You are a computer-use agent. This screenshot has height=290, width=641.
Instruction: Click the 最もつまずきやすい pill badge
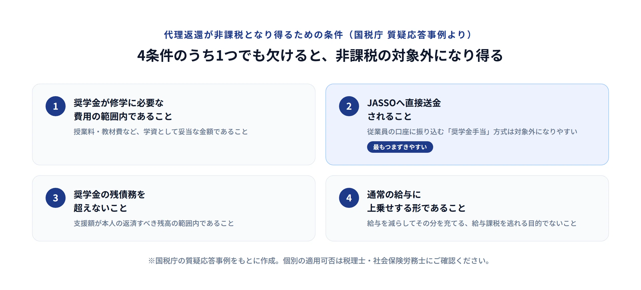point(400,147)
